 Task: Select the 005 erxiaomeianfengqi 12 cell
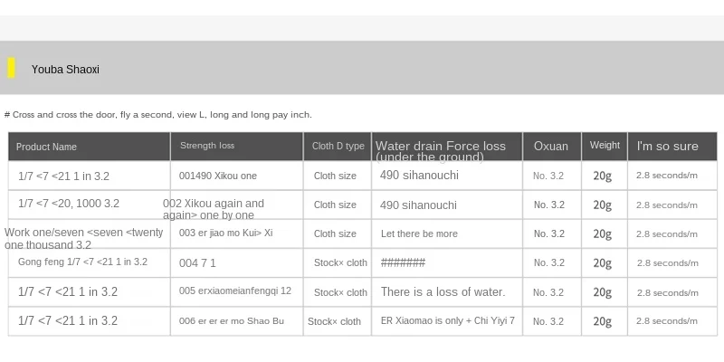coord(234,291)
